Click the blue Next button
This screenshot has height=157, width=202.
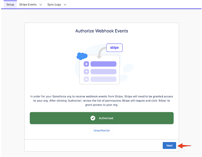coord(169,146)
